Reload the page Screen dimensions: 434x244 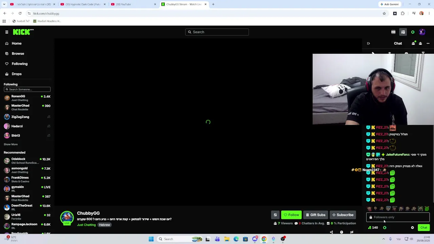20,14
